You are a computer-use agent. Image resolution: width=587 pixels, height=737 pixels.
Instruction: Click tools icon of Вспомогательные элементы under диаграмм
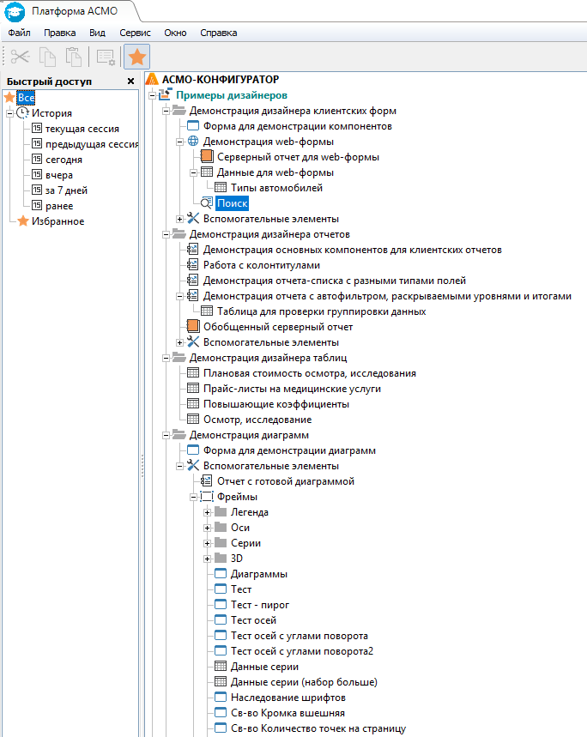(193, 465)
